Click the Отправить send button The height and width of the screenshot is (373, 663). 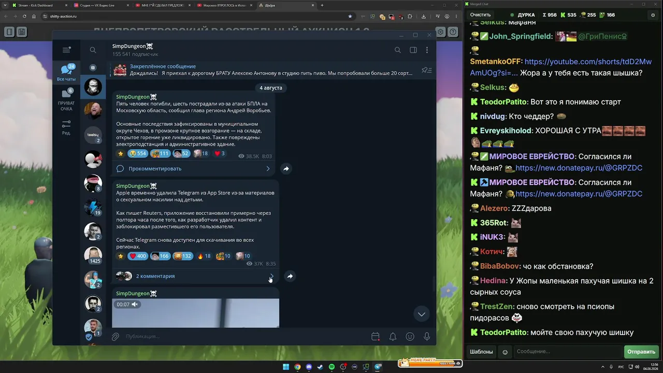tap(641, 352)
